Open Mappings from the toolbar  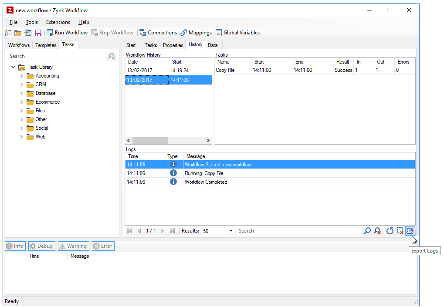(x=196, y=33)
